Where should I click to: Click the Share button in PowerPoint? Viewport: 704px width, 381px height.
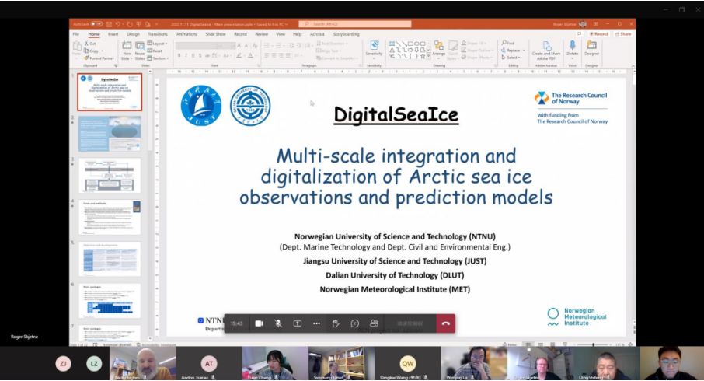(x=624, y=34)
